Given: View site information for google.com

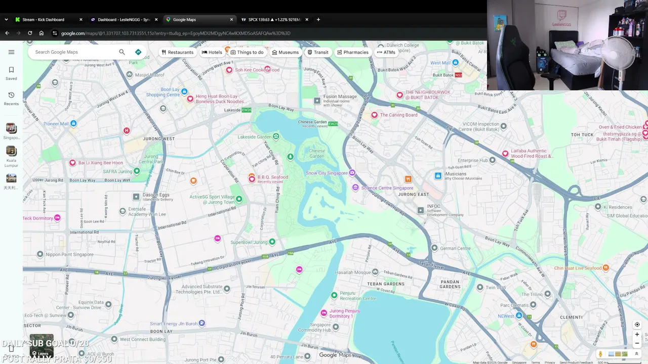Looking at the screenshot, I should point(55,33).
